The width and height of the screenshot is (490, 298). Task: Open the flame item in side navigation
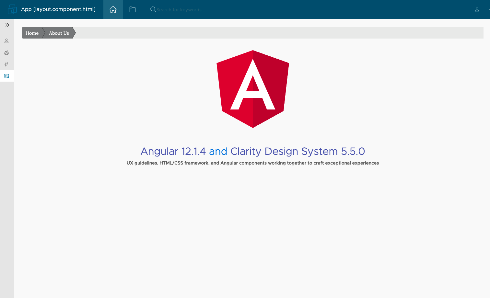(6, 52)
